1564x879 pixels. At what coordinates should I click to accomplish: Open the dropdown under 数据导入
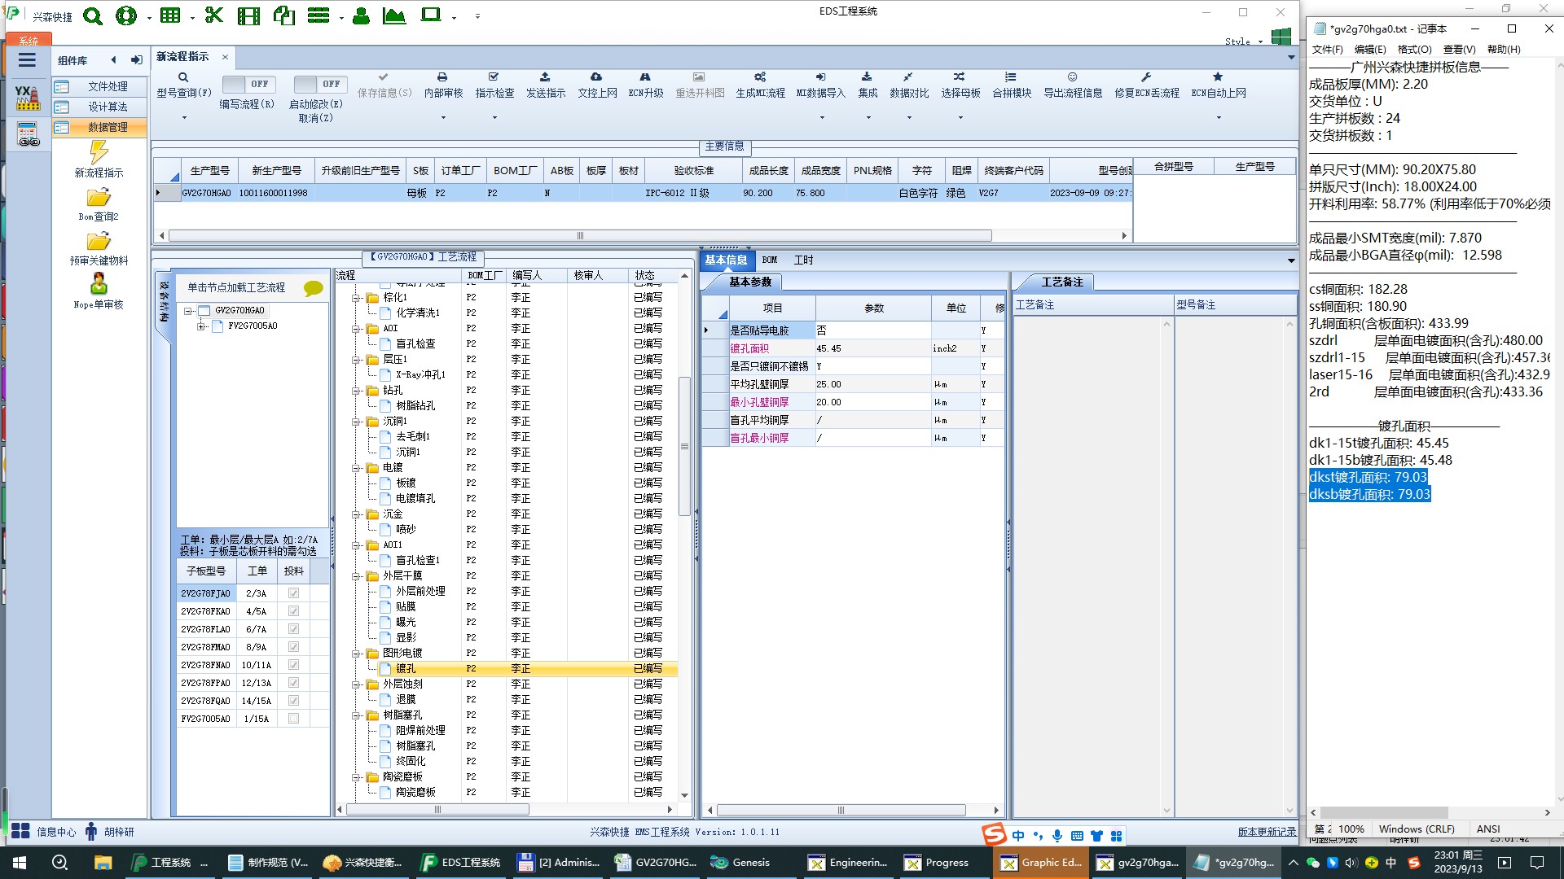821,118
